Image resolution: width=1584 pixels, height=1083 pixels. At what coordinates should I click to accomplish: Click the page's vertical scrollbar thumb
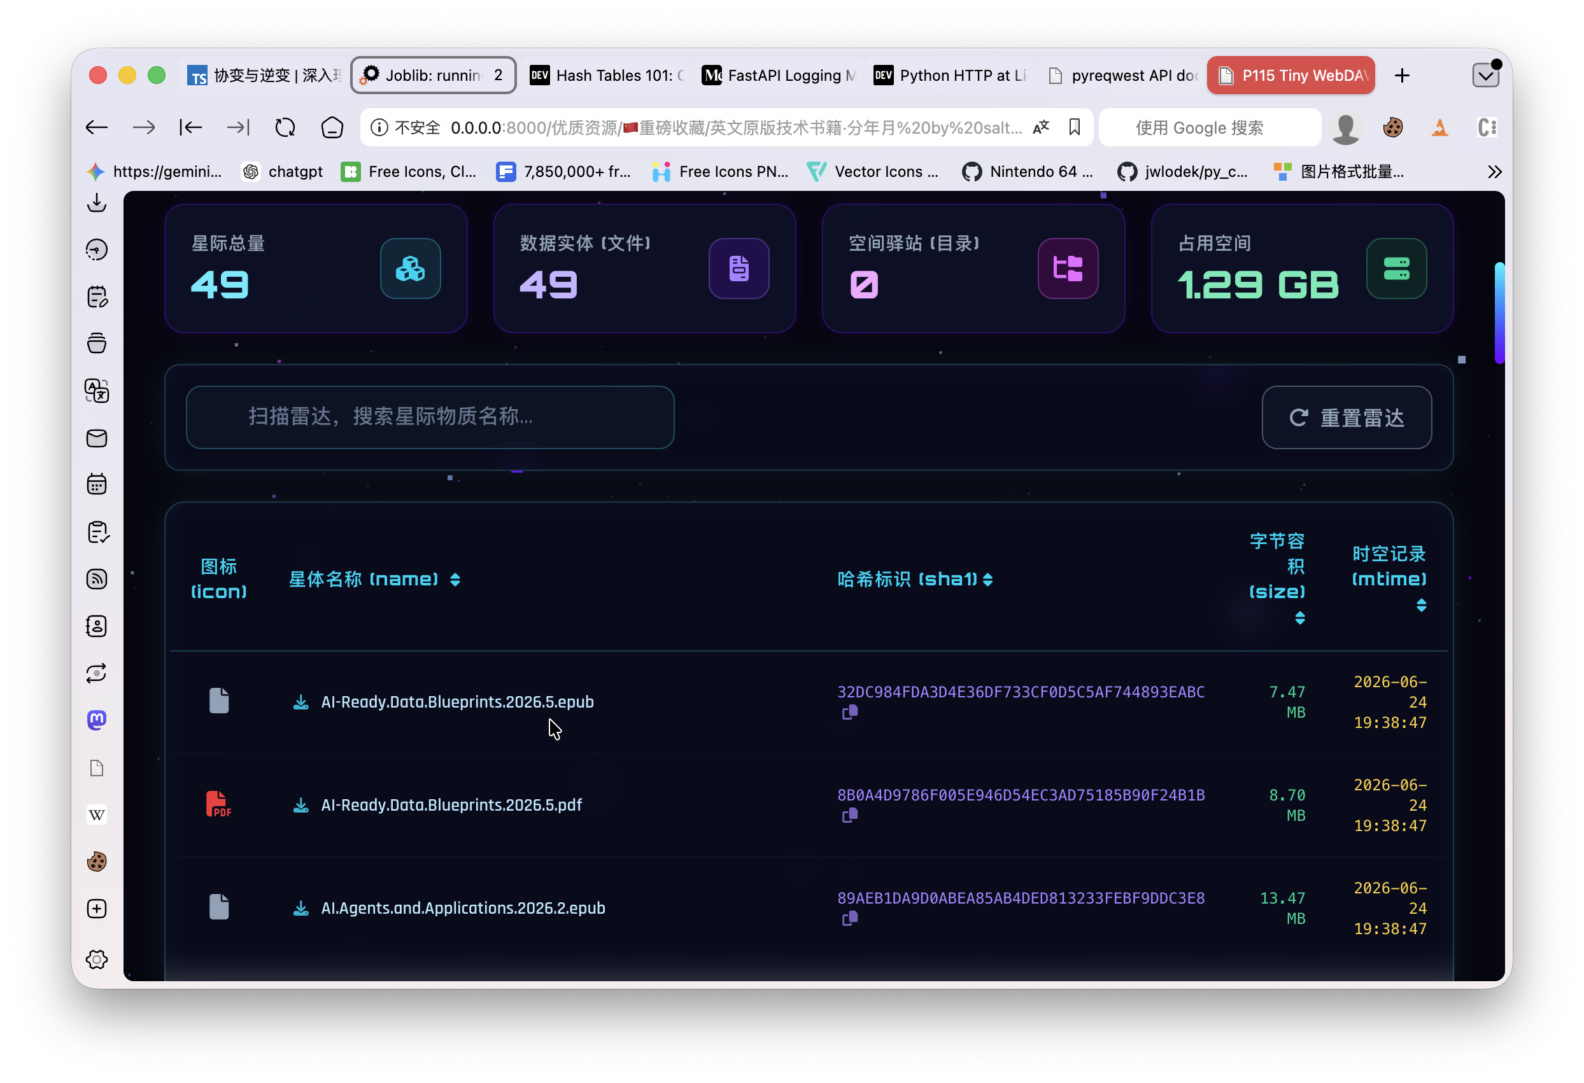[x=1499, y=313]
